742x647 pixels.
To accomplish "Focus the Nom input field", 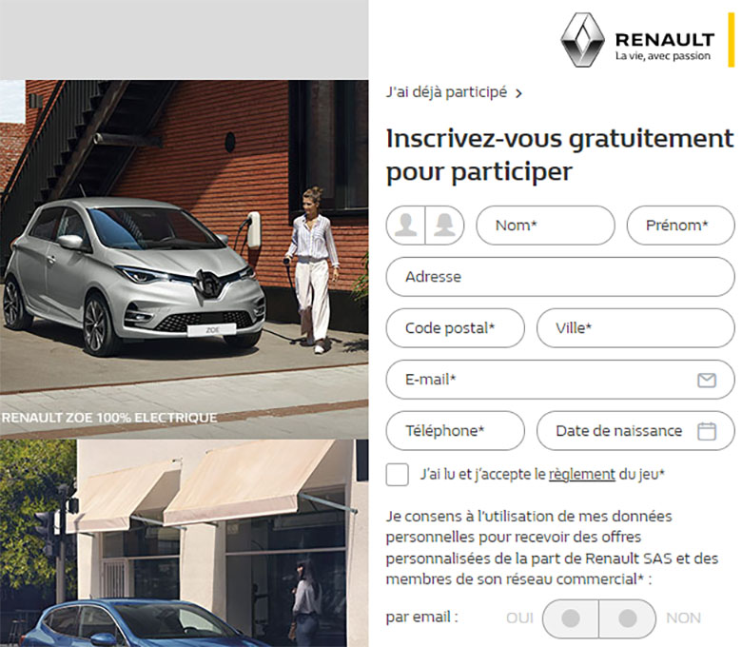I will click(545, 225).
